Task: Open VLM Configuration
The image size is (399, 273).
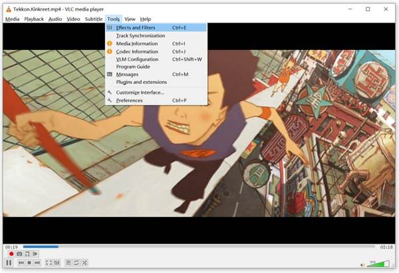Action: 156,59
